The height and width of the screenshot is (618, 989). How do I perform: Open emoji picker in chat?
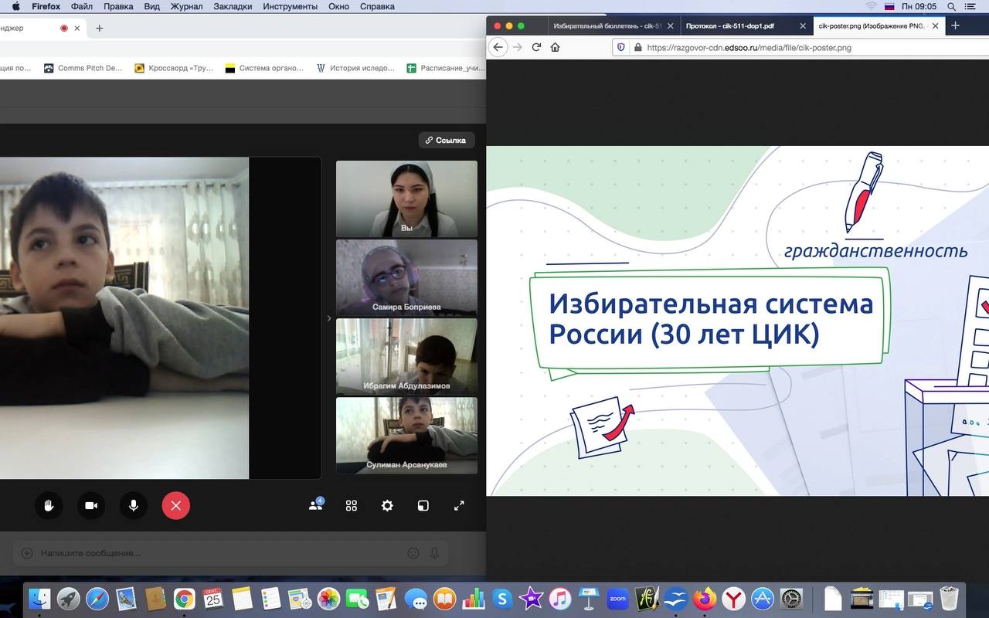coord(413,553)
